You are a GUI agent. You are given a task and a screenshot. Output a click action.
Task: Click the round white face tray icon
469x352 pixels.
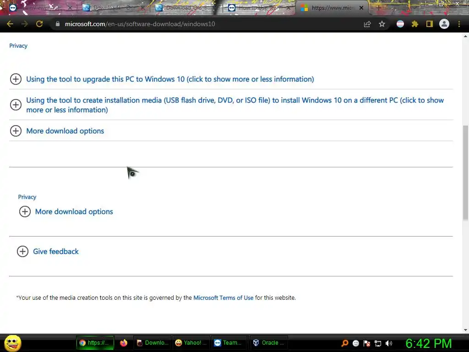click(x=355, y=343)
